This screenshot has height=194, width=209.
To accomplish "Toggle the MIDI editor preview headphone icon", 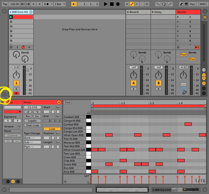I will pyautogui.click(x=89, y=113).
